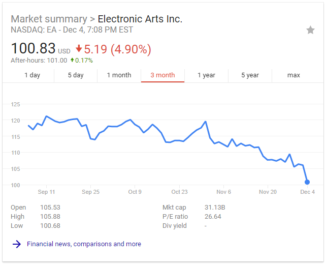
Task: Click the blue arrow beside Financial news
Action: [17, 244]
